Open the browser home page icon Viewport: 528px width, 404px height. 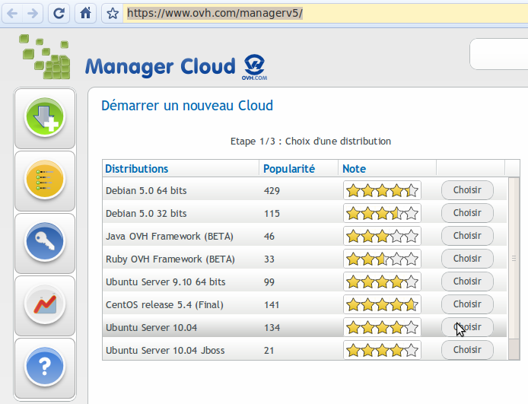pyautogui.click(x=85, y=14)
